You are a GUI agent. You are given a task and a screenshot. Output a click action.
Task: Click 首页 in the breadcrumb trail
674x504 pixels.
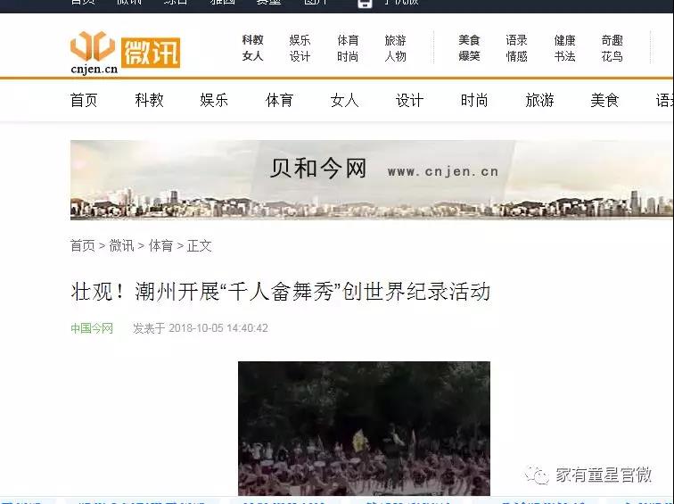tap(83, 246)
